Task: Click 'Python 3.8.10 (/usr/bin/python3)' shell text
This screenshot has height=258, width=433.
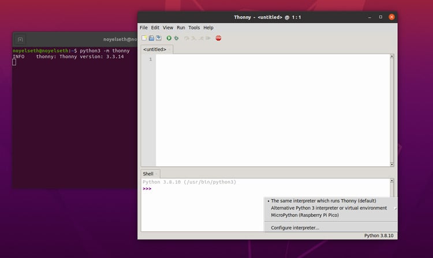Action: coord(189,182)
